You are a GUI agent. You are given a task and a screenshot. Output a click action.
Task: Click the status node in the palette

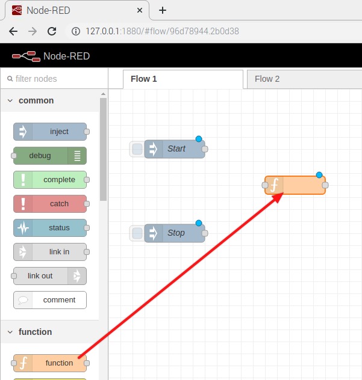[x=50, y=228]
